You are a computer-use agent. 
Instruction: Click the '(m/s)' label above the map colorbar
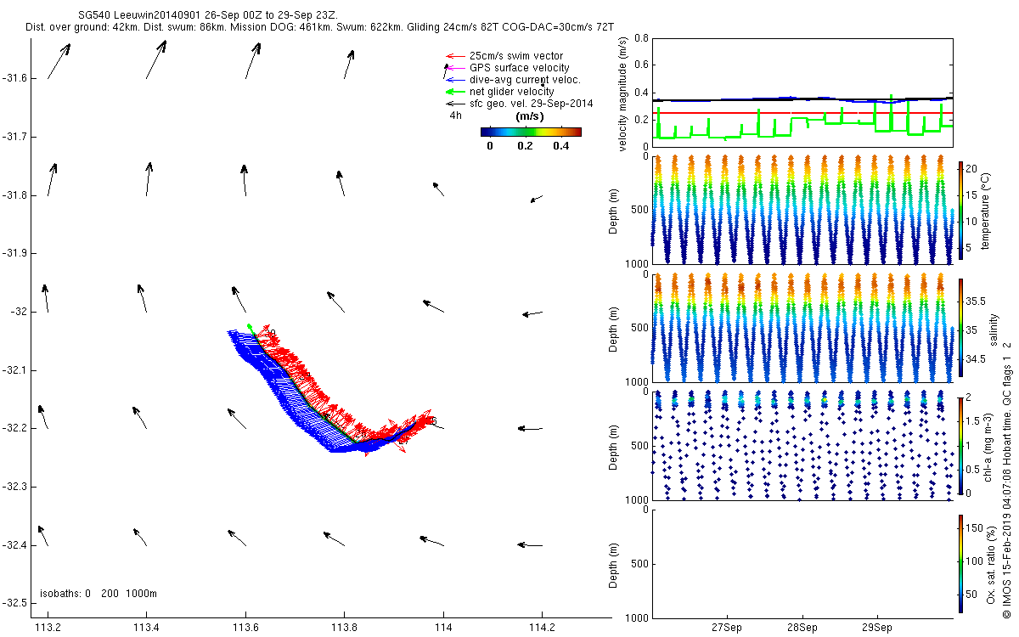click(531, 116)
